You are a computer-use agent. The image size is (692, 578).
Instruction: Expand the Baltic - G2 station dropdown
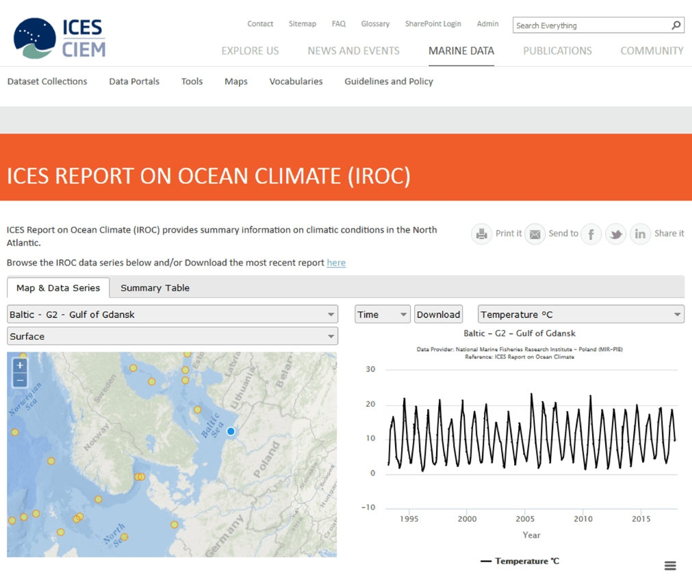pos(172,315)
